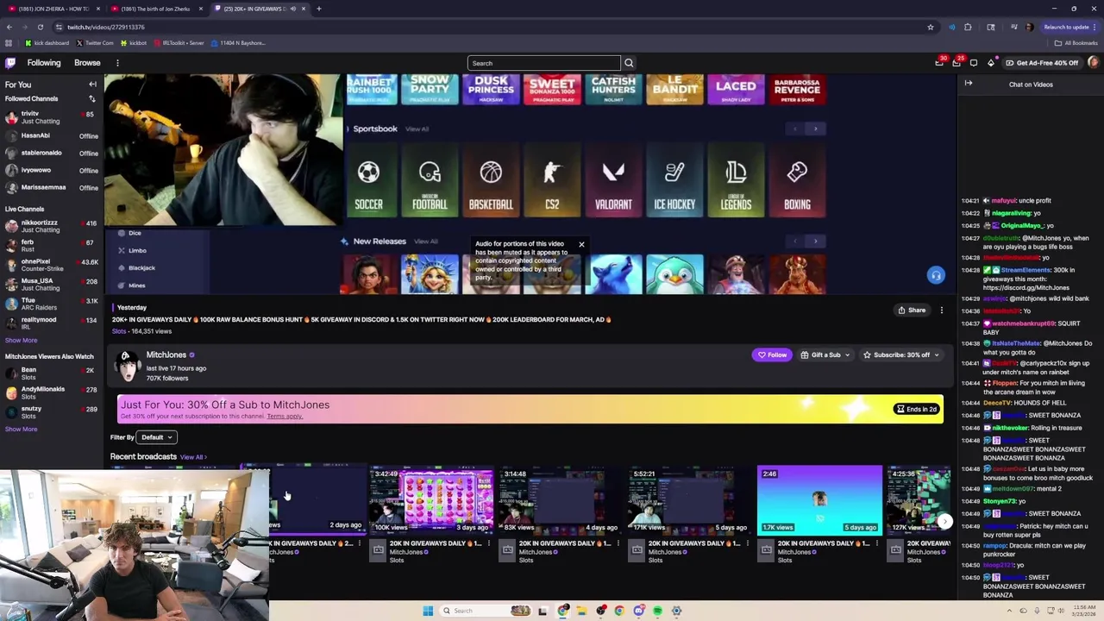The image size is (1104, 621).
Task: Click the search magnifier button
Action: click(629, 63)
